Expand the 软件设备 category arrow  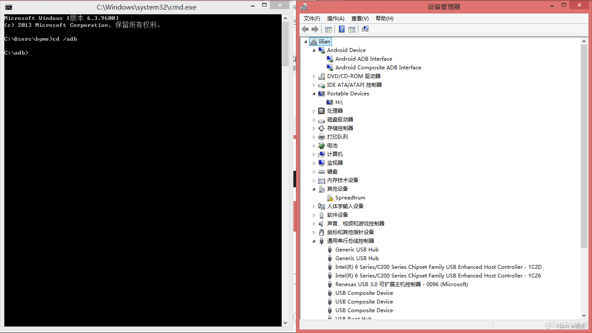pos(314,215)
